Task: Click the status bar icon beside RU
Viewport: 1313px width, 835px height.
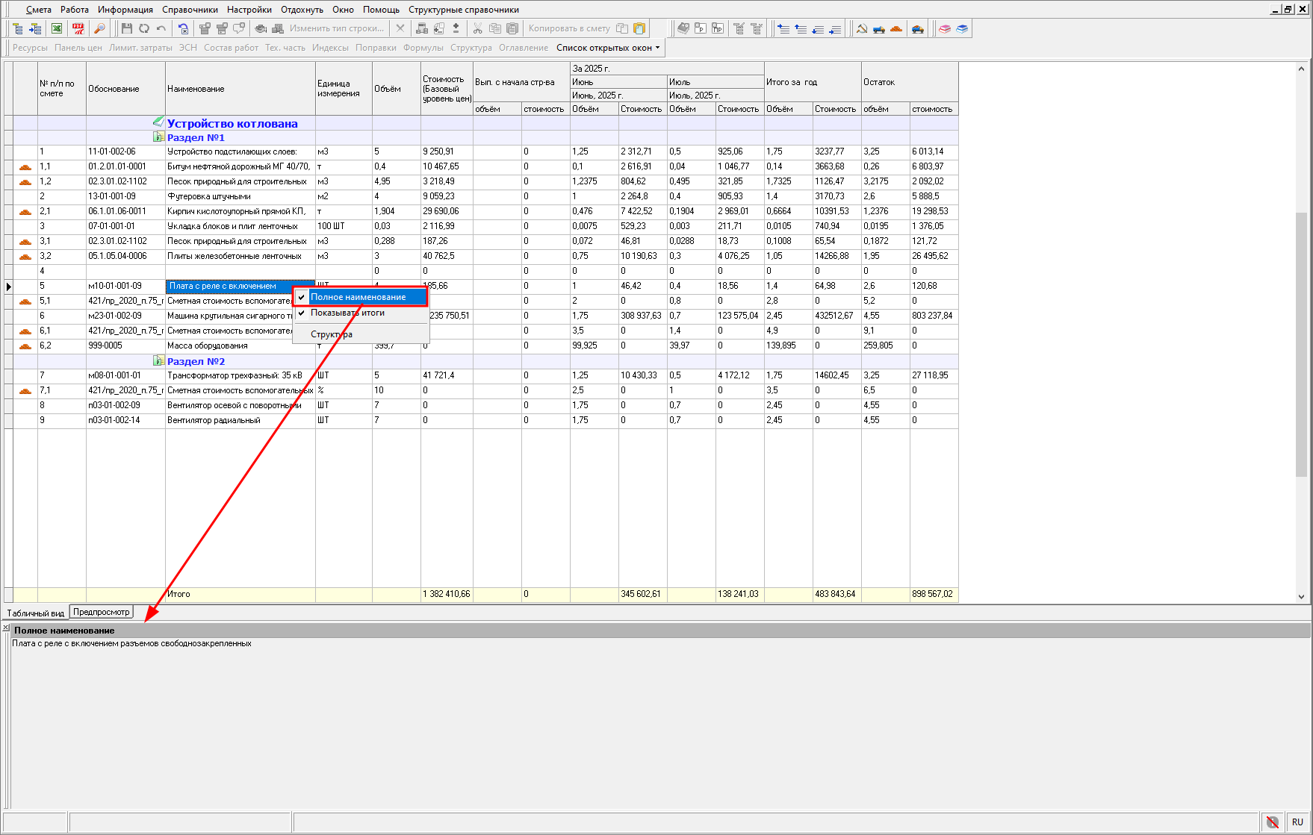Action: point(1273,822)
